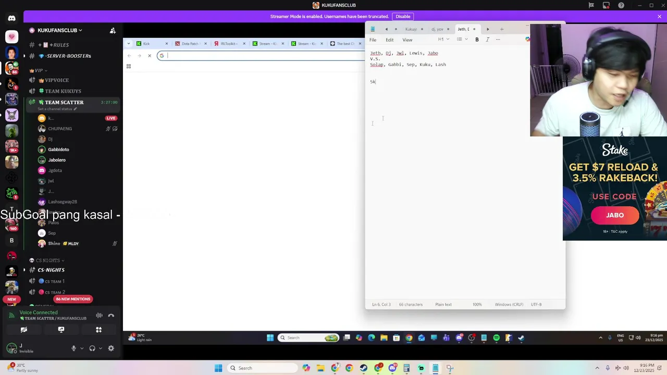667x375 pixels.
Task: Stop page loading in the browser
Action: 149,56
